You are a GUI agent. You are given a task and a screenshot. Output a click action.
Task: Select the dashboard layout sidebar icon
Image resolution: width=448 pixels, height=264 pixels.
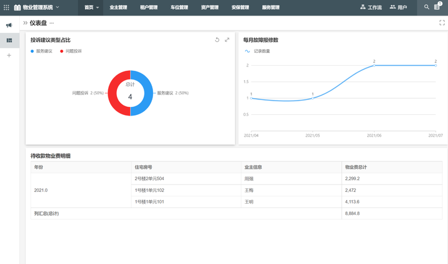pyautogui.click(x=9, y=40)
